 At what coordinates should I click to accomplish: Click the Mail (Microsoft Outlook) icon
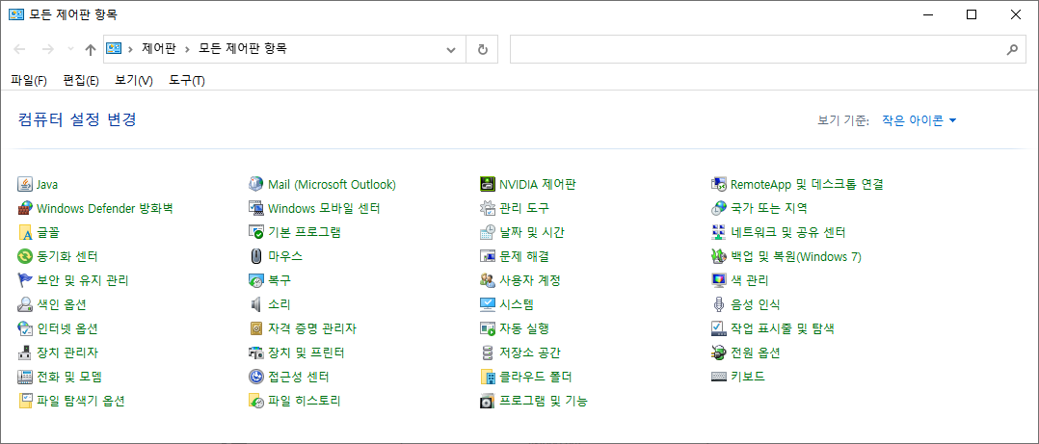click(x=256, y=184)
